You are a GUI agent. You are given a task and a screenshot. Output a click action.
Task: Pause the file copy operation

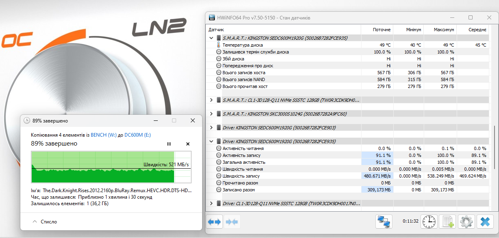[x=169, y=144]
